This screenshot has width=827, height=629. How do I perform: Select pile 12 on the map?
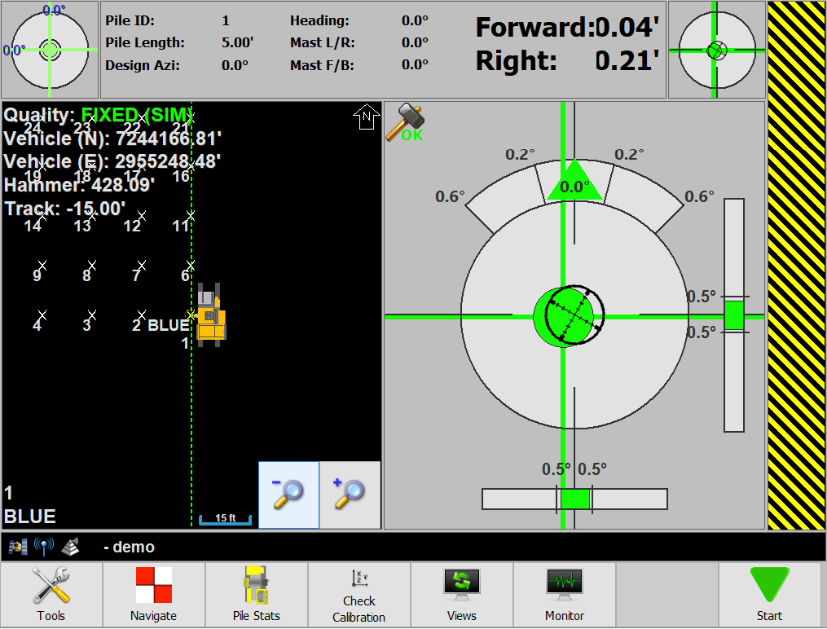point(141,217)
